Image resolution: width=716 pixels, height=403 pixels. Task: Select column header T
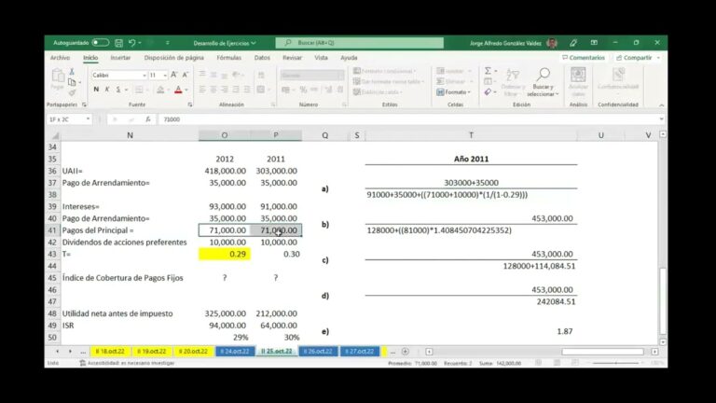[471, 135]
